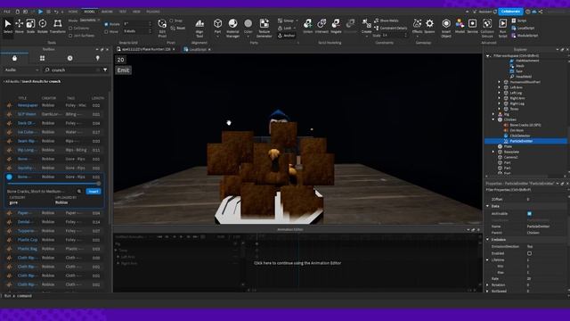Toggle Constraint Details option
Image resolution: width=570 pixels, height=321 pixels.
point(390,28)
